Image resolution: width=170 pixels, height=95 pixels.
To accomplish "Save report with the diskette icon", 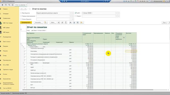I will (x=78, y=22).
